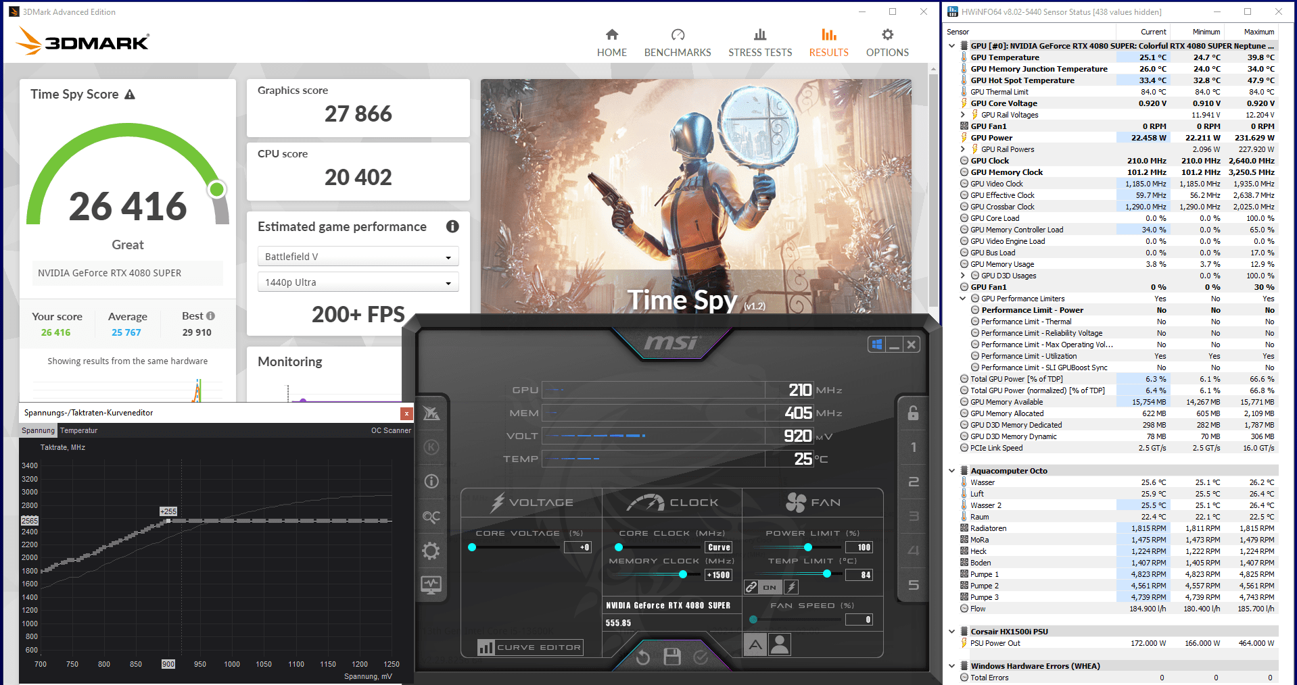
Task: Click the lightning priority icon beside ON
Action: tap(791, 587)
